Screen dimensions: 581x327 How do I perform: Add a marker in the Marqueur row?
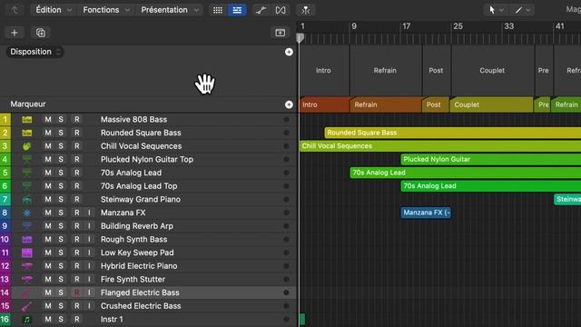click(289, 104)
